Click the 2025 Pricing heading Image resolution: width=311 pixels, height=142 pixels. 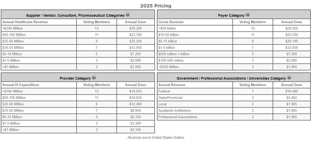(x=156, y=6)
